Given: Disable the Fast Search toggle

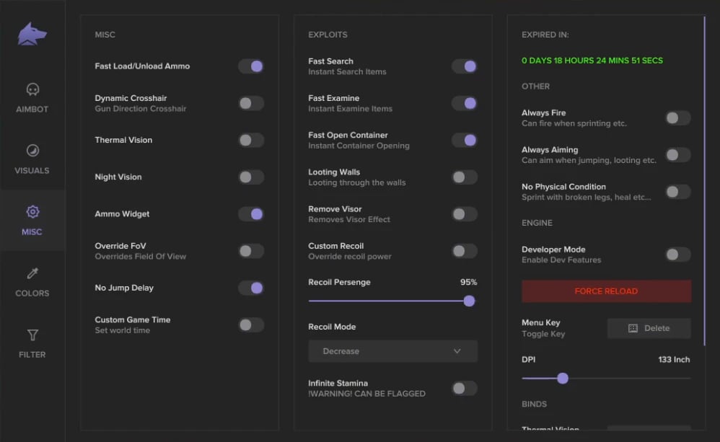Looking at the screenshot, I should [465, 66].
